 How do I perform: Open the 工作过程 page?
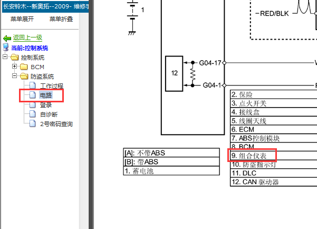[52, 86]
